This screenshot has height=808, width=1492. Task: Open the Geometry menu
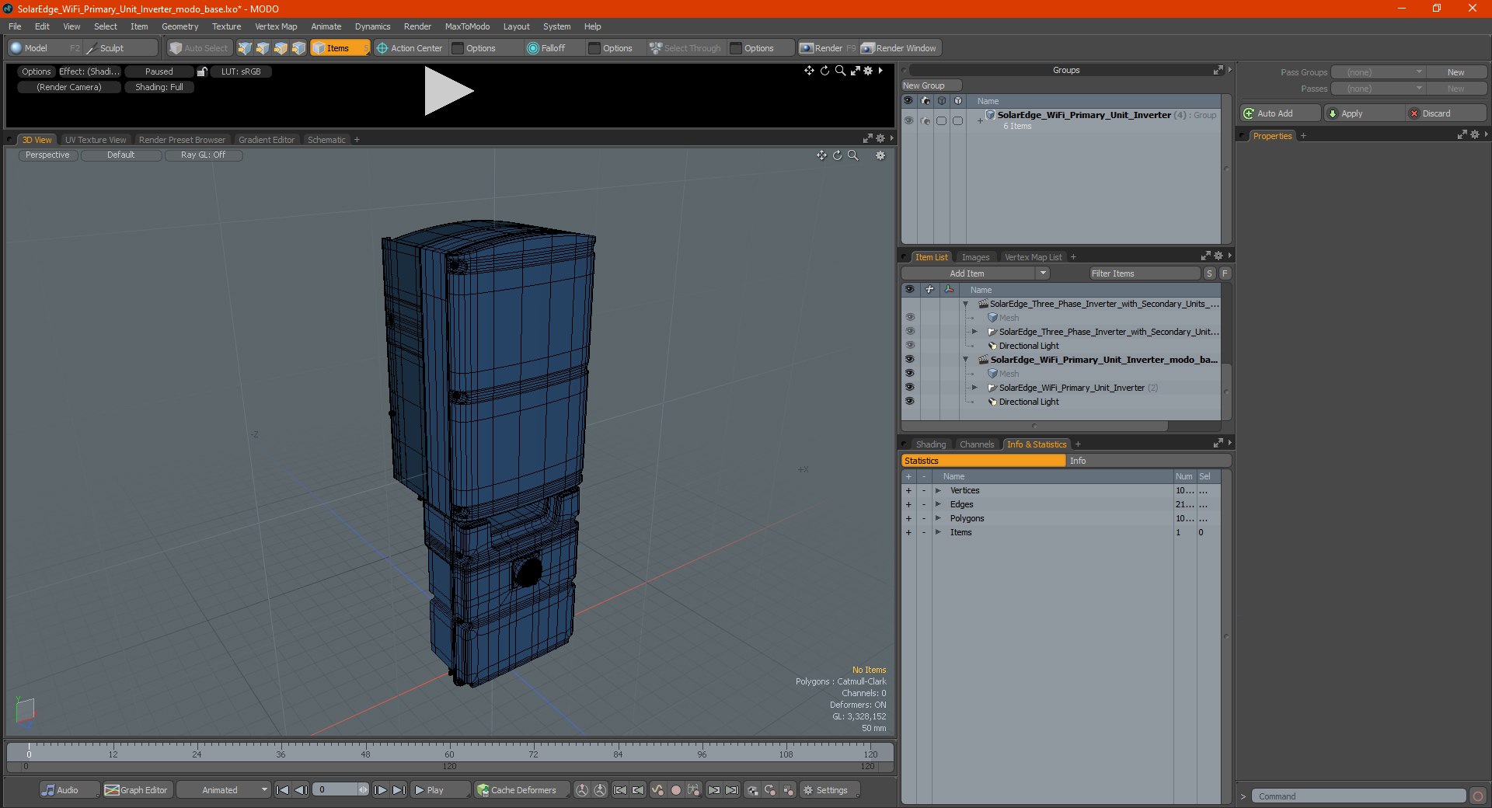pyautogui.click(x=180, y=26)
